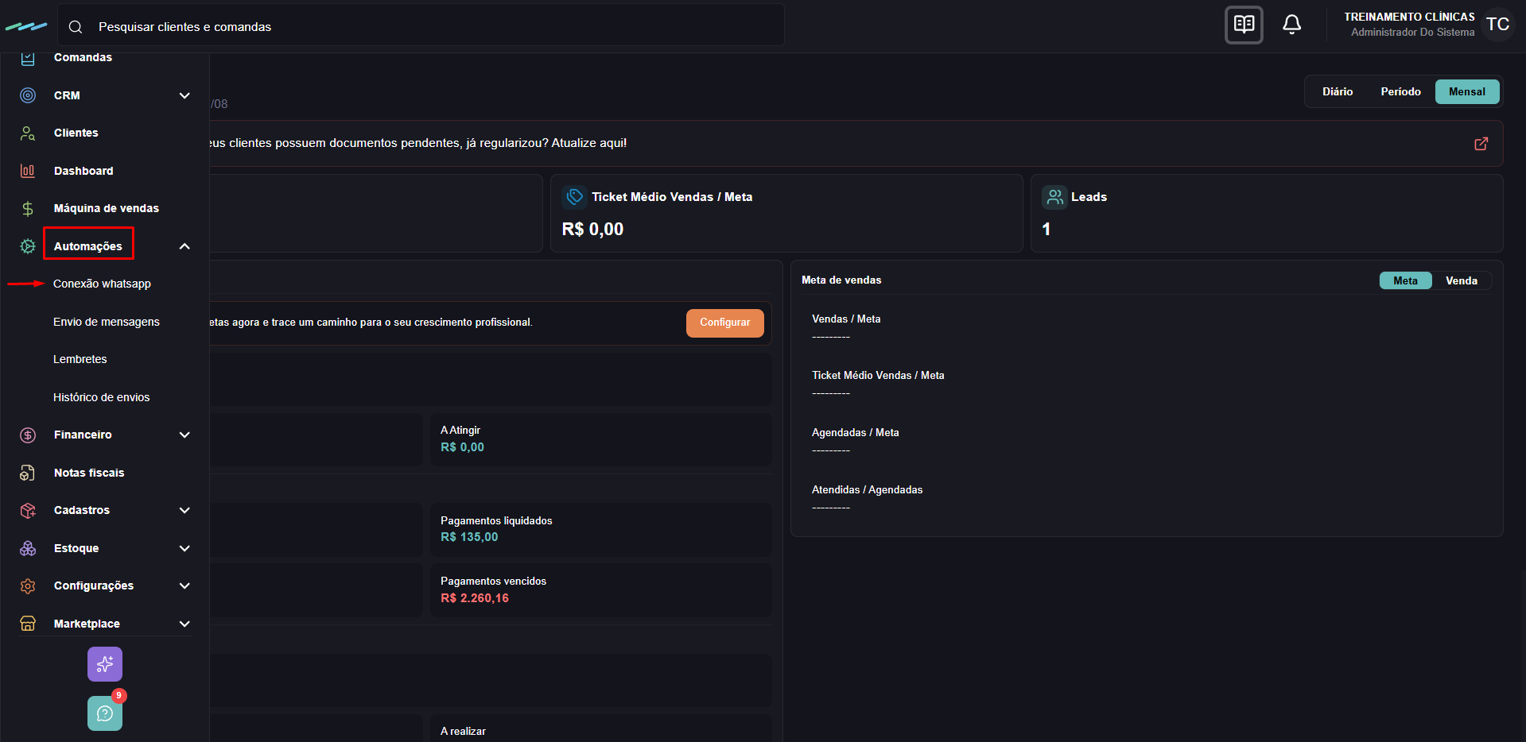The height and width of the screenshot is (742, 1526).
Task: Click the Leads card value 1
Action: click(x=1046, y=229)
